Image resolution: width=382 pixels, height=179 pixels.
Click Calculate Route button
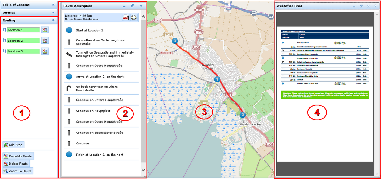click(18, 156)
